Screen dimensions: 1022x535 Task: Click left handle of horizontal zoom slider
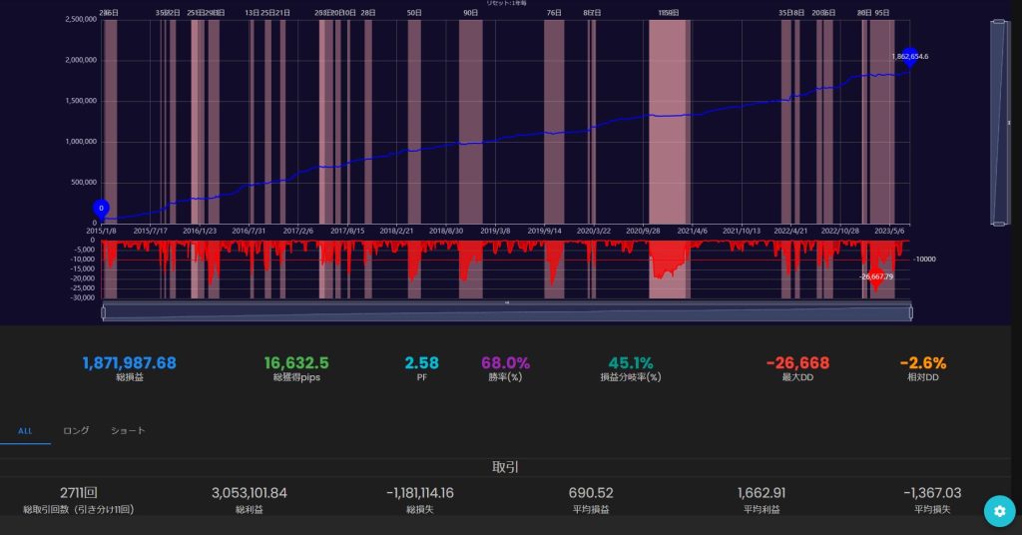[x=103, y=313]
